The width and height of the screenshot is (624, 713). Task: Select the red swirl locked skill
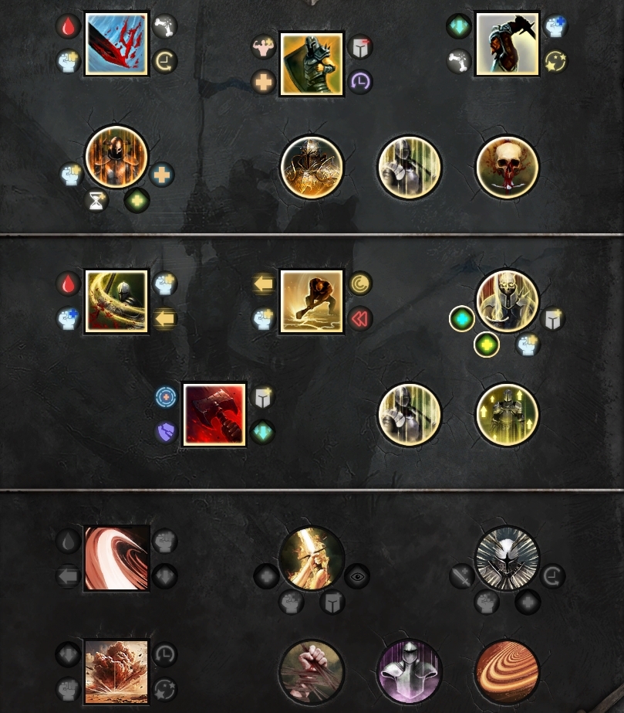click(116, 559)
